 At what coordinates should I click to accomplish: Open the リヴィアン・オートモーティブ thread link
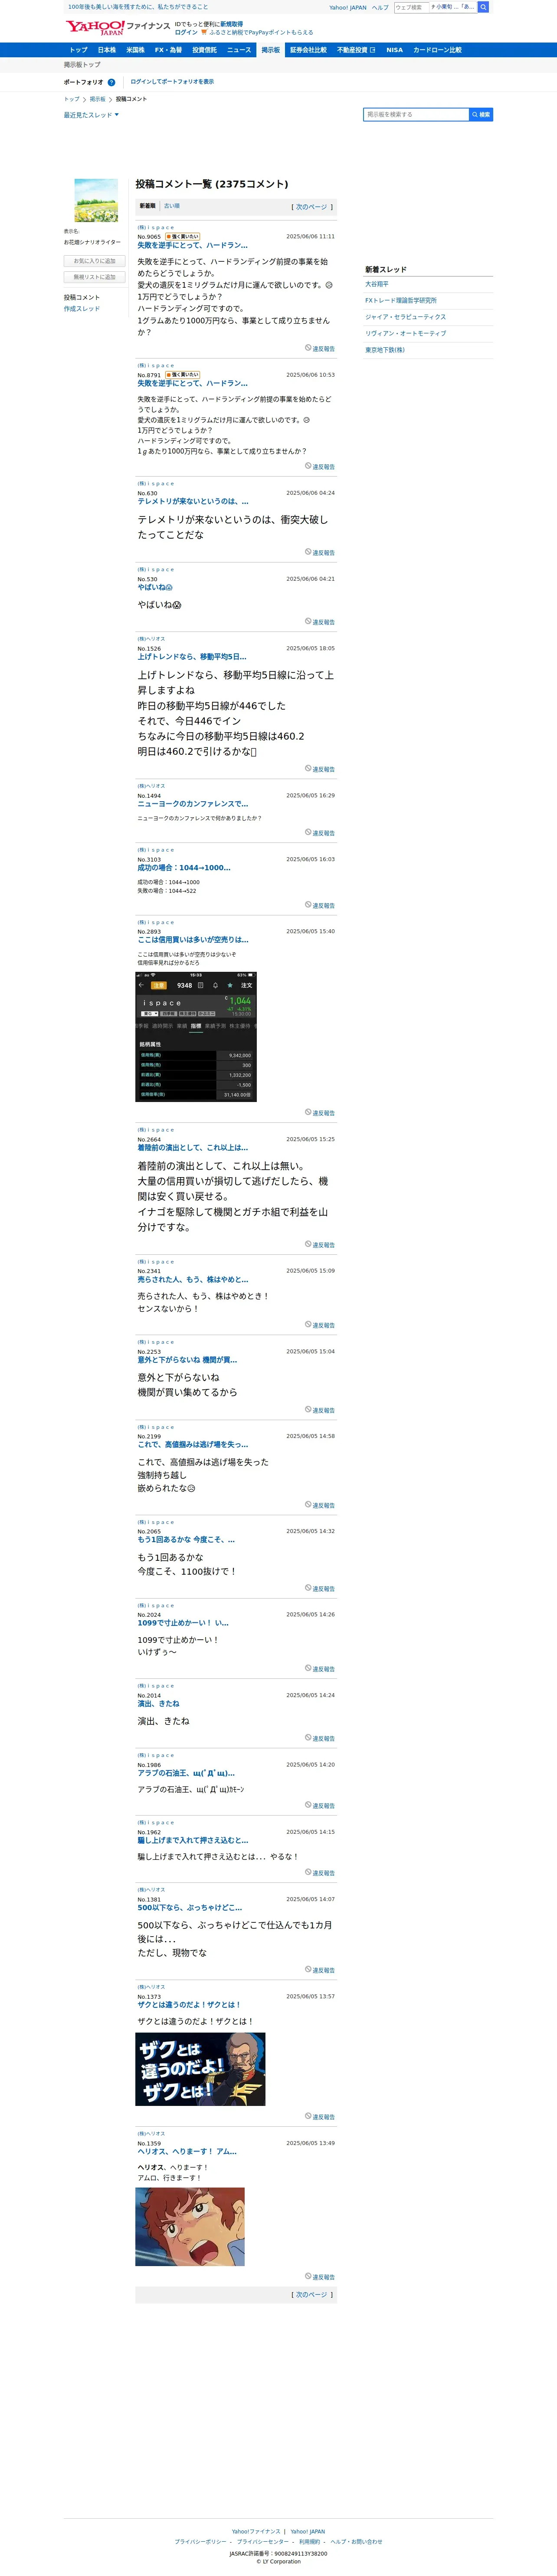406,333
